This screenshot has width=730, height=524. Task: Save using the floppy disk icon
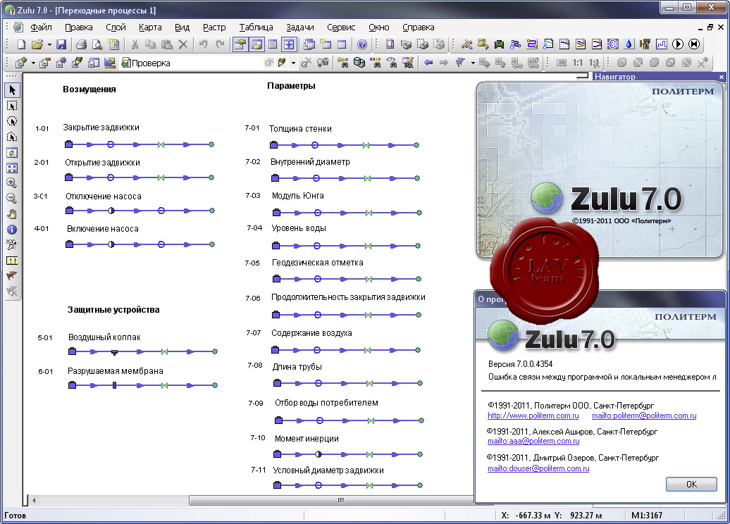[61, 44]
